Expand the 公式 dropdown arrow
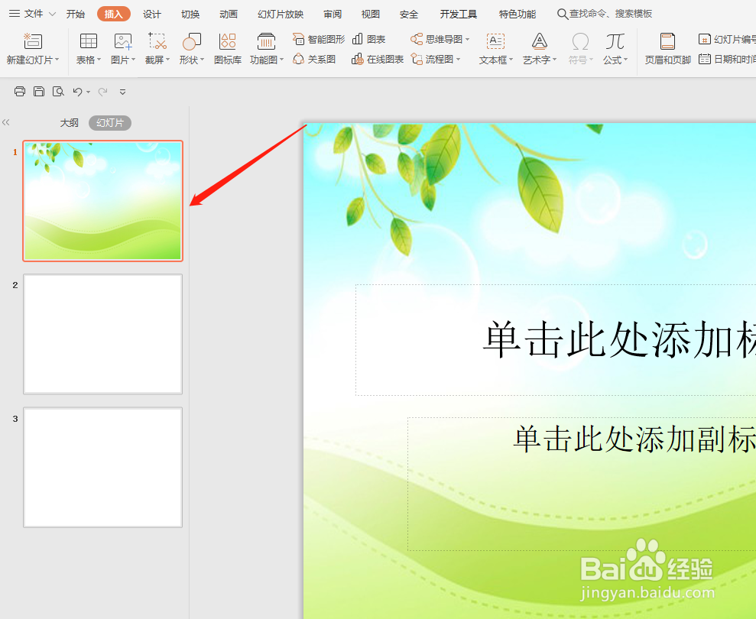Viewport: 756px width, 619px height. click(x=626, y=60)
